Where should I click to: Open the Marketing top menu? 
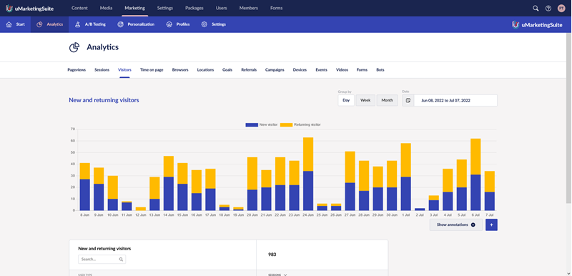[134, 8]
